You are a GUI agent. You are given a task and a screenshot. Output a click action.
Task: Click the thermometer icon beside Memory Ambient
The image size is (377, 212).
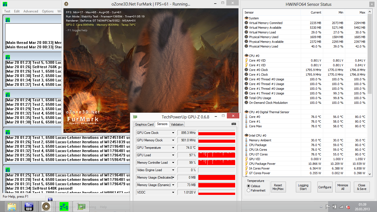(x=246, y=140)
